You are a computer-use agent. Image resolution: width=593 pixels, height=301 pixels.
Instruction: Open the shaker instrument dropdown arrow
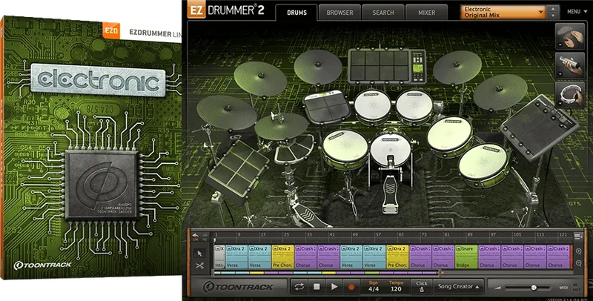(560, 75)
